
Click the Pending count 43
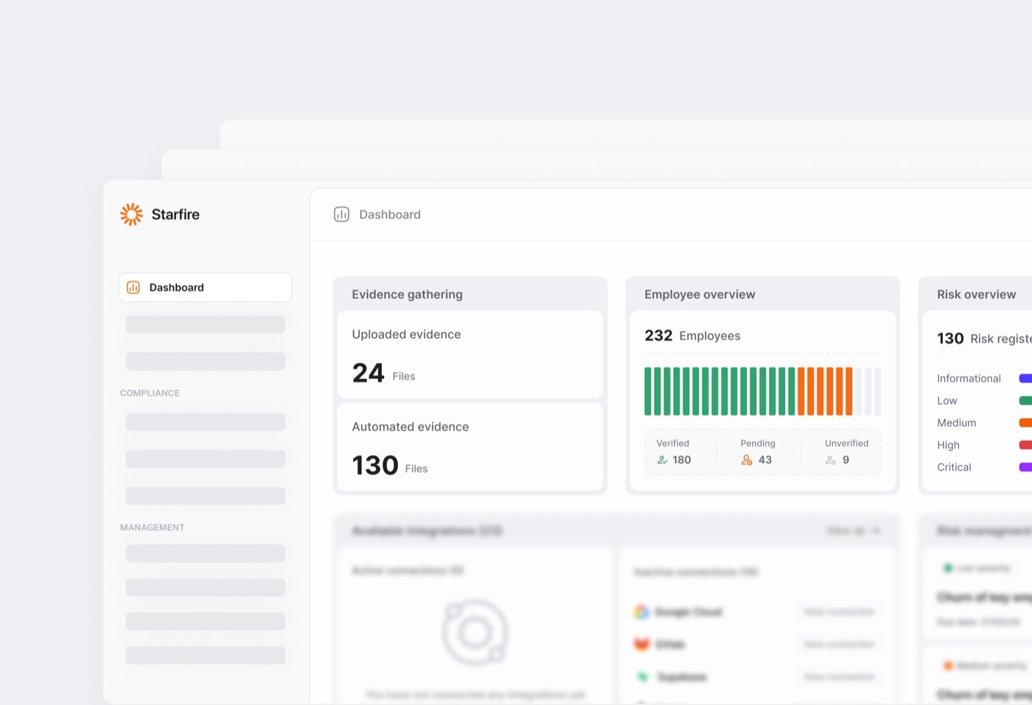(x=765, y=460)
